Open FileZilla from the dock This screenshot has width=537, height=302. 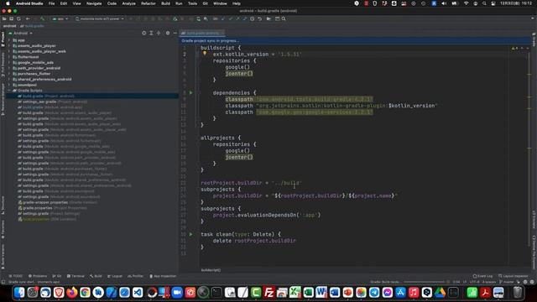pos(268,293)
